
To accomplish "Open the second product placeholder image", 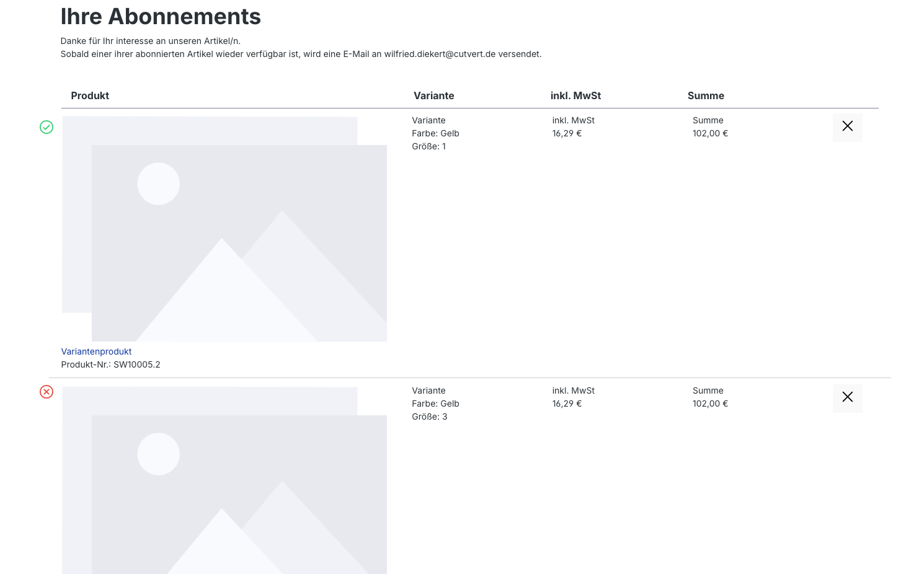I will (224, 480).
